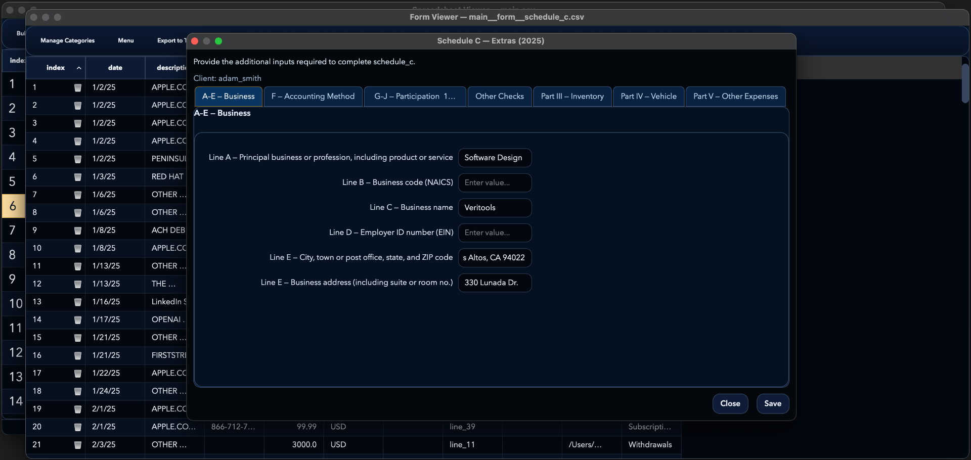Delete row 16 using trash icon
Image resolution: width=971 pixels, height=460 pixels.
(x=78, y=355)
